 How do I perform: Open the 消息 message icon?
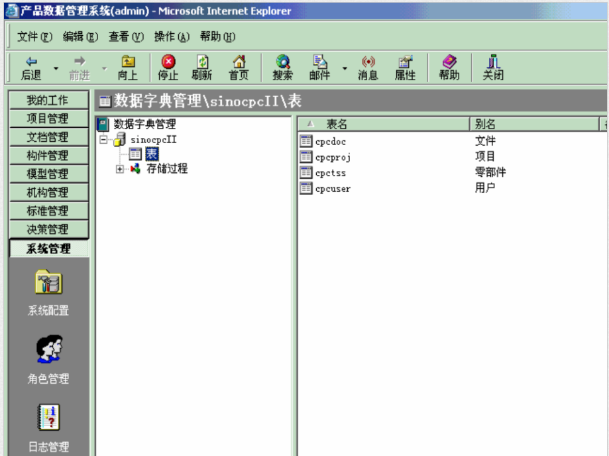click(x=368, y=62)
